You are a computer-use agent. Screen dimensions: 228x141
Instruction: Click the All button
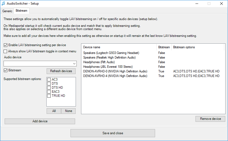54,111
